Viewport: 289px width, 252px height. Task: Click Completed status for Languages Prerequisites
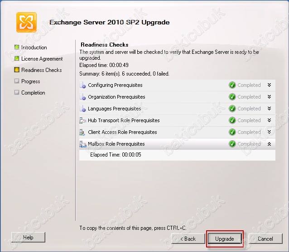point(249,109)
